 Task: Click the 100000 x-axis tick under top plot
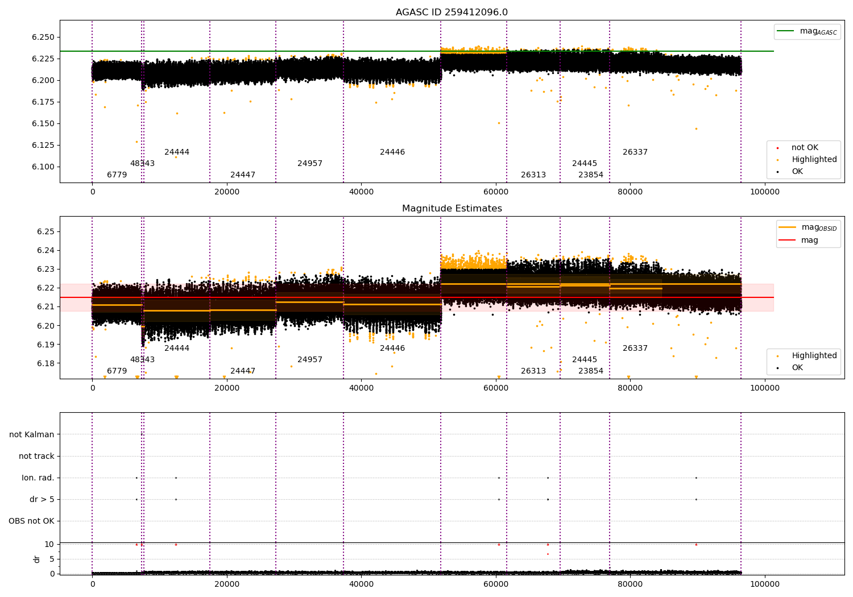765,192
